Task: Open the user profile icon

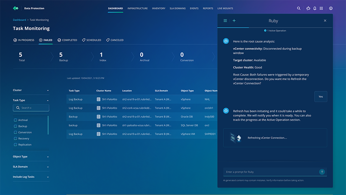Action: pos(331,8)
